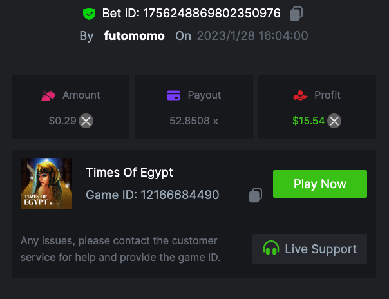
Task: Click the green verified shield icon
Action: coord(89,13)
